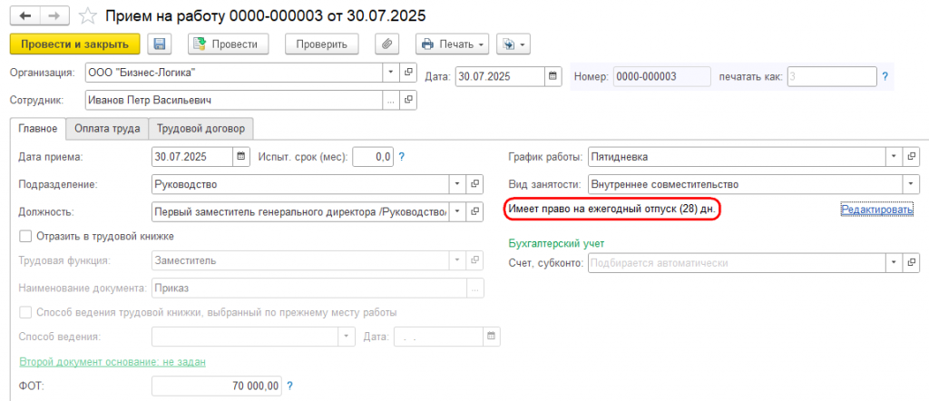Image resolution: width=929 pixels, height=401 pixels.
Task: Expand the Вид занятости dropdown
Action: [x=911, y=184]
